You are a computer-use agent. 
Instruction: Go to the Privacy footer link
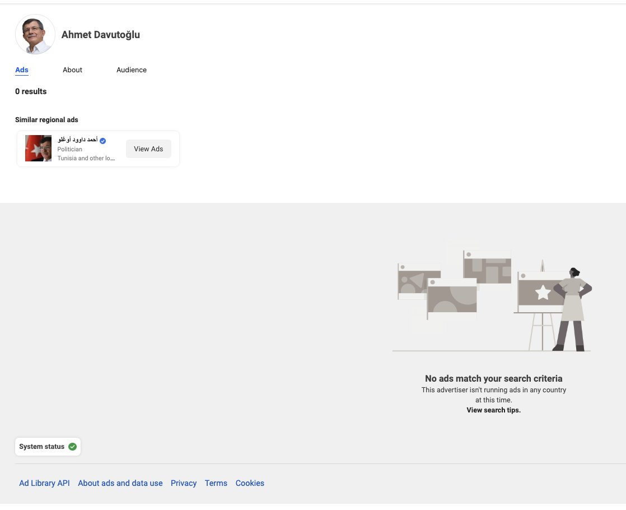tap(184, 483)
